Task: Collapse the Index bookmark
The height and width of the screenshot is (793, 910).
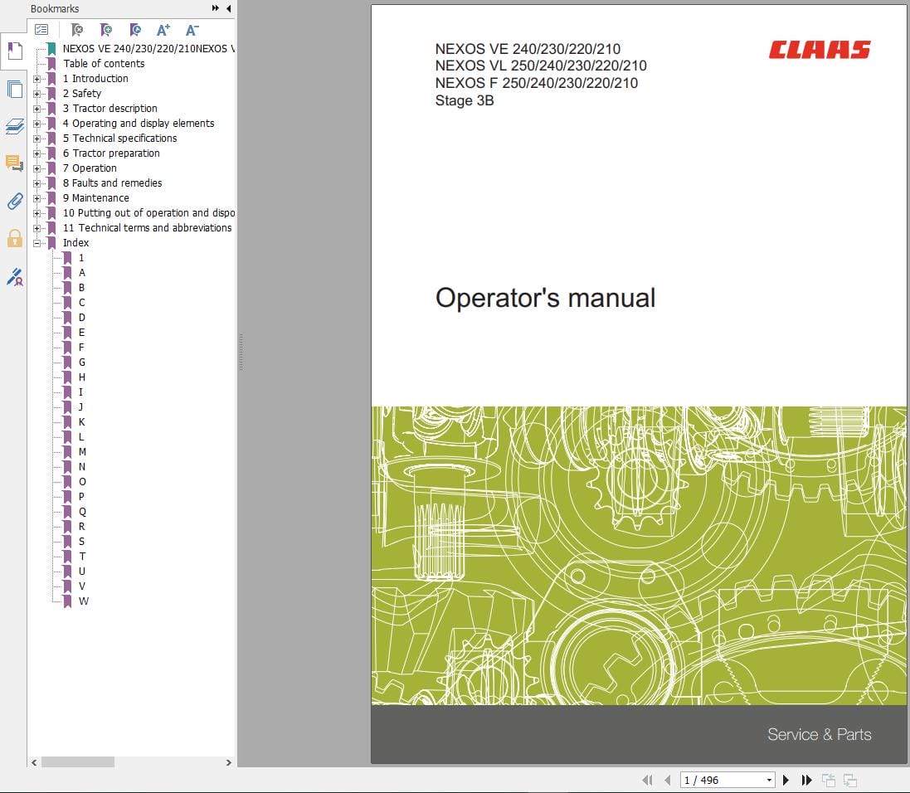Action: pos(36,242)
